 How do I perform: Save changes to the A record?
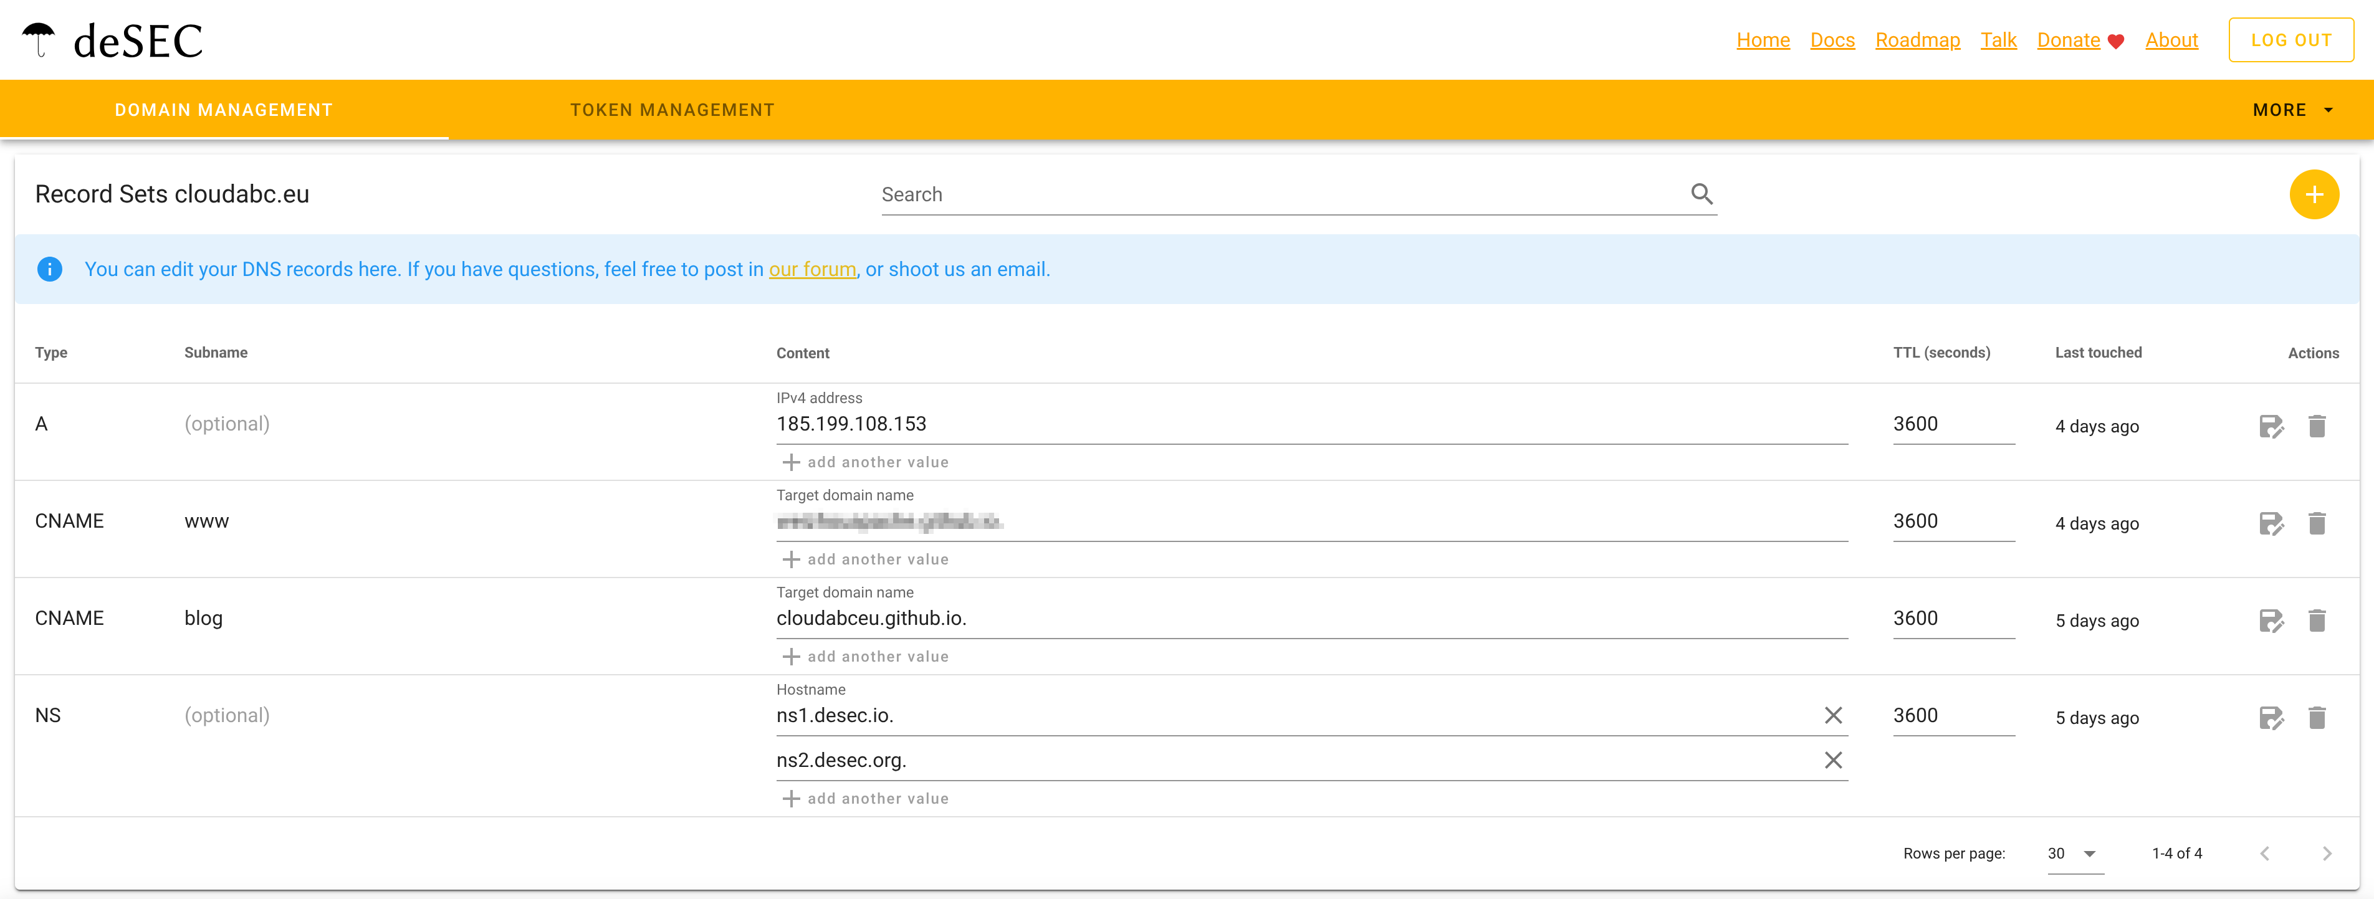pos(2272,426)
